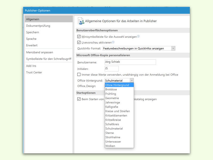Screen dimensions: 213x160
Task: Click info icon beside Minisymbolleiste option
Action: tap(138, 36)
